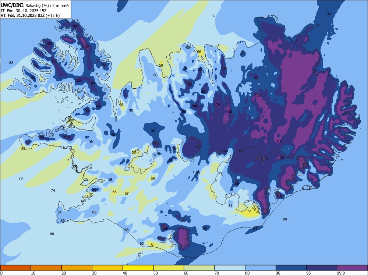Click the pale blue 70–80 legend swatch
Viewport: 368px width, 276px height.
[x=230, y=268]
